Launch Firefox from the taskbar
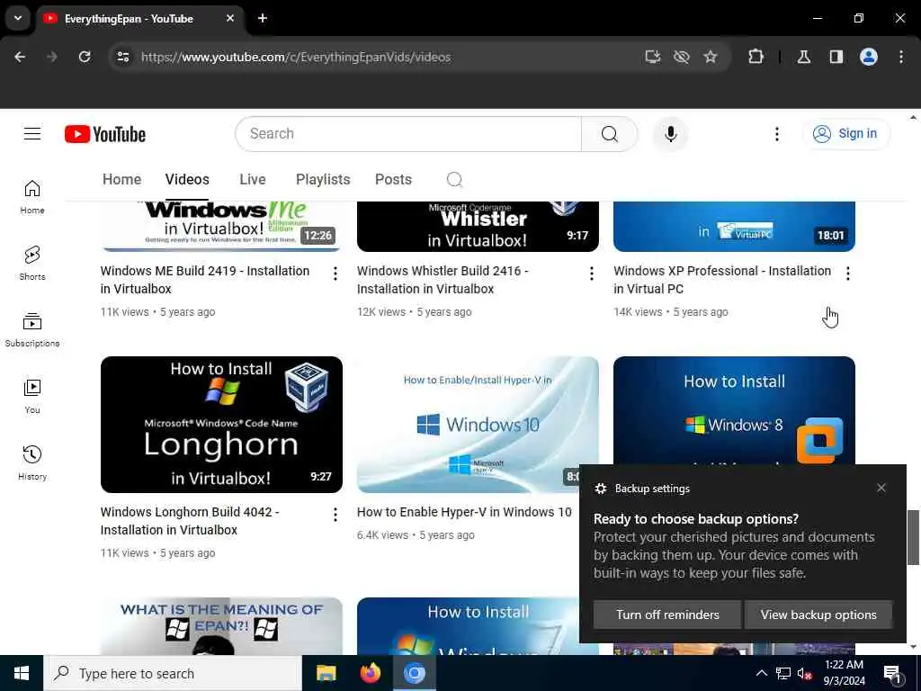 (x=370, y=673)
